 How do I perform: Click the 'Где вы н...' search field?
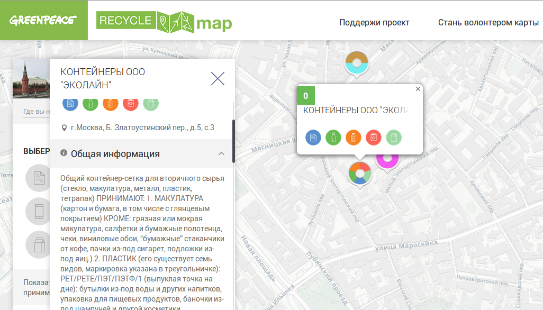click(37, 112)
